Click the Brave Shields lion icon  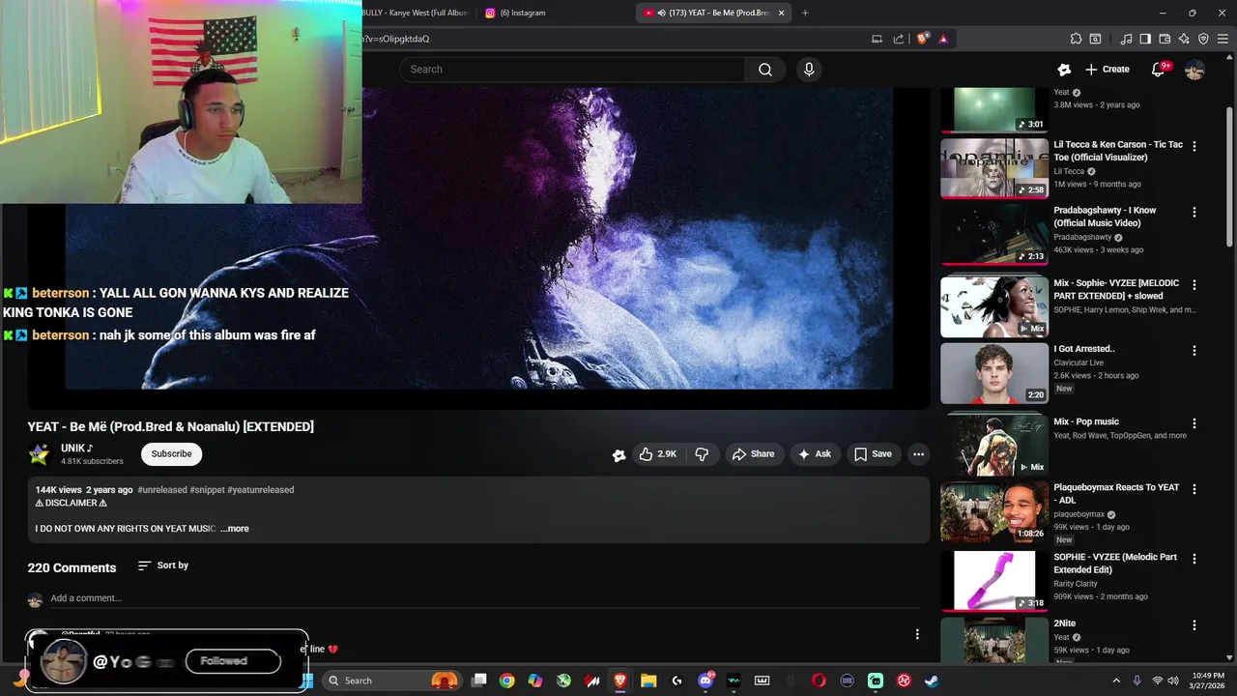[x=922, y=39]
